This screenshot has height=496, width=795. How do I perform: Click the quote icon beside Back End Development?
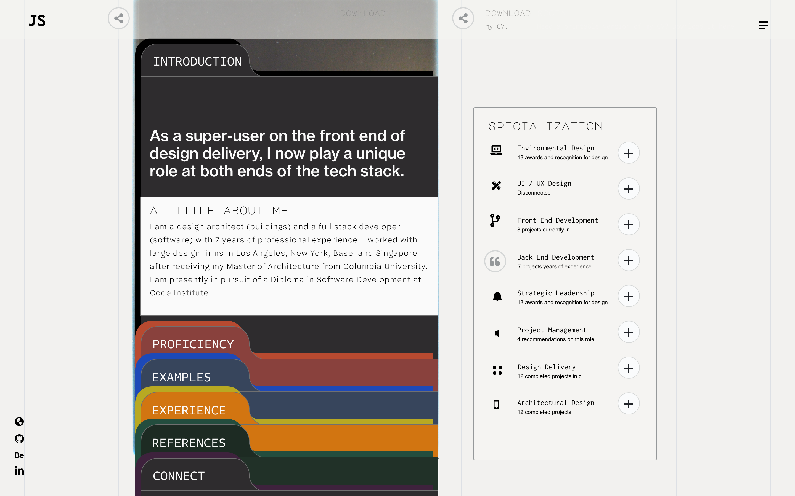pyautogui.click(x=495, y=261)
